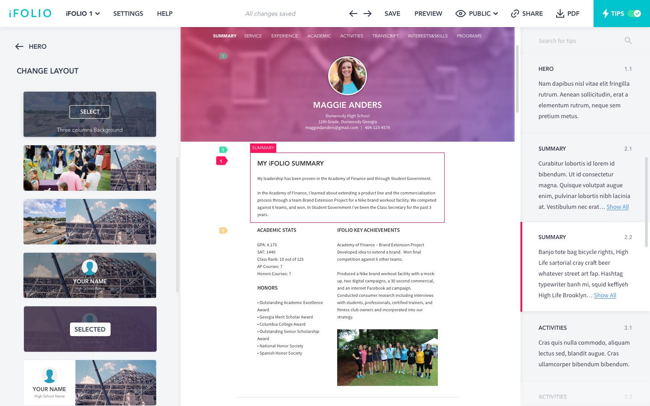Click the GPA: 4.175 line

(x=267, y=245)
